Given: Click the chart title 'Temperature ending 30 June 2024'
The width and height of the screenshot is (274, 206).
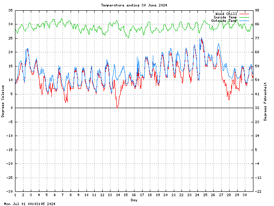Looking at the screenshot, I should tap(134, 5).
